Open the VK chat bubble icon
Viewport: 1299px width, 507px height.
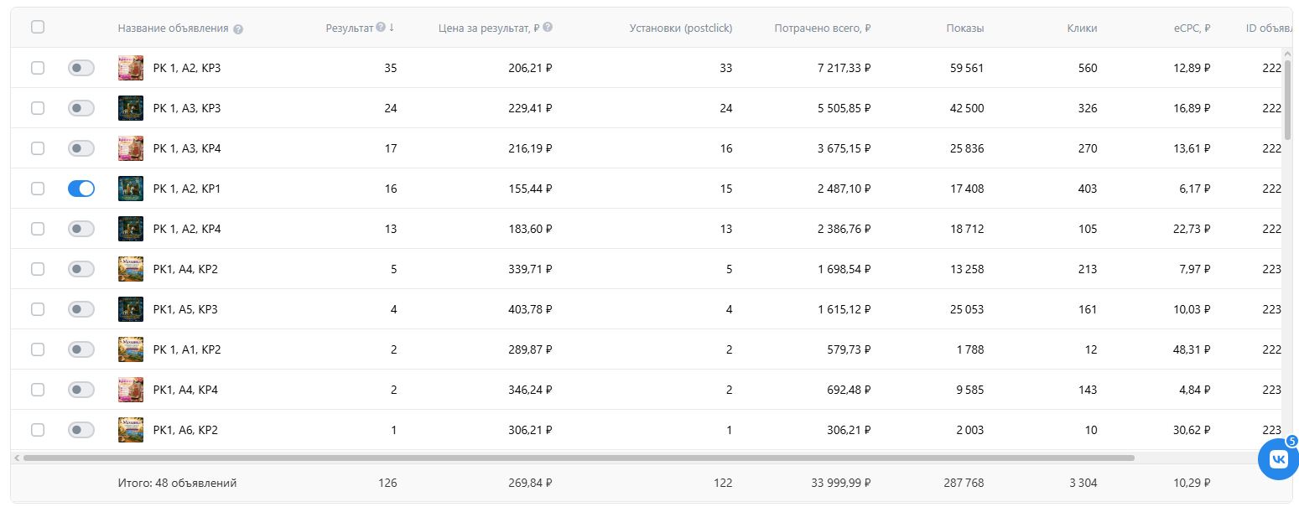point(1278,459)
